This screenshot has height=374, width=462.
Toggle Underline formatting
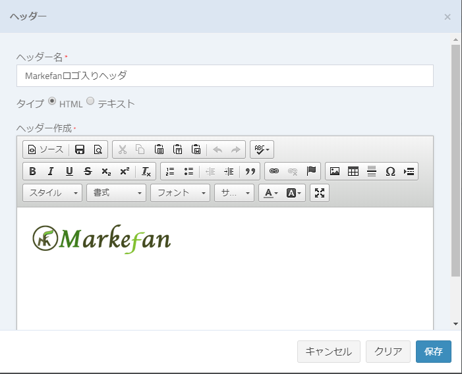[69, 171]
